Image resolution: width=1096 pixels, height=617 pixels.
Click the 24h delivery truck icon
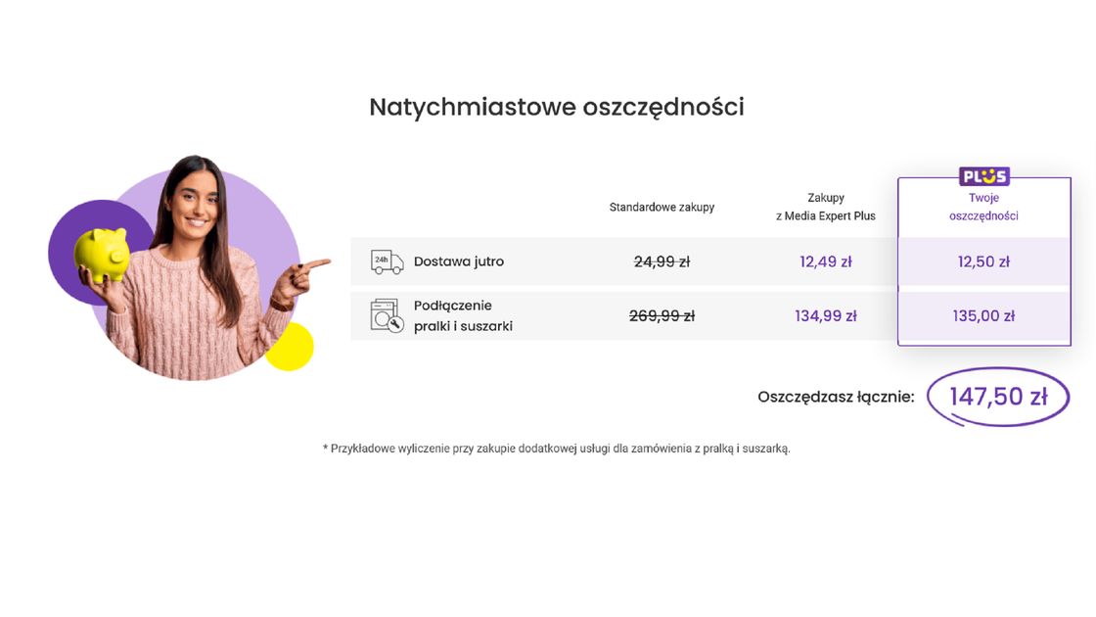click(387, 261)
